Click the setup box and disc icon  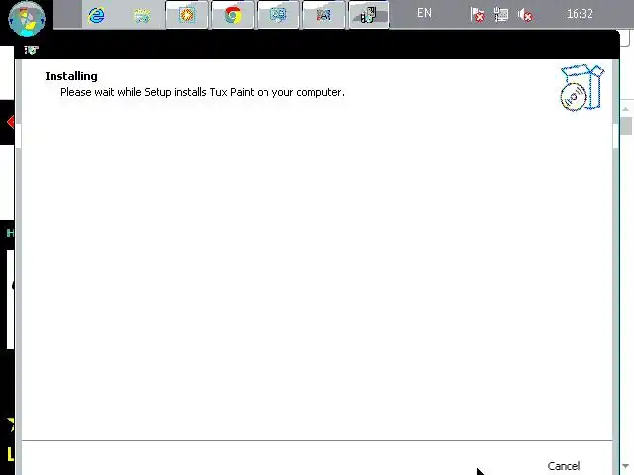click(x=582, y=87)
